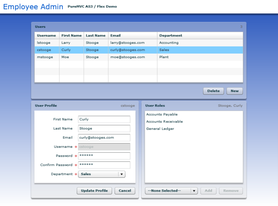This screenshot has width=278, height=206.
Task: Open the --None Selected-- roles dropdown
Action: tap(171, 191)
